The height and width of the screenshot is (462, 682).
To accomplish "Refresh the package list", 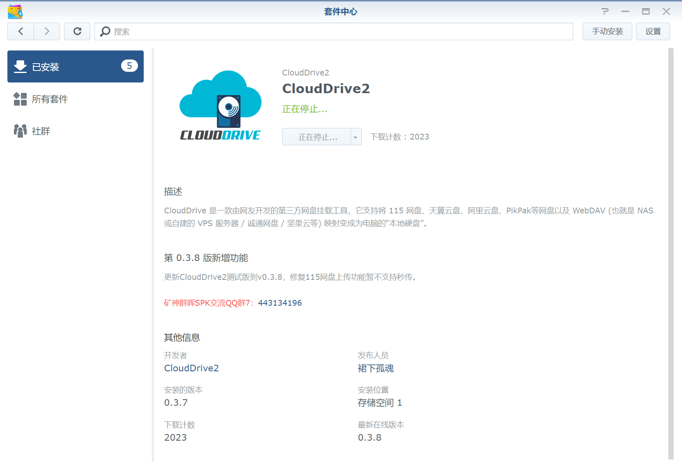I will 77,31.
